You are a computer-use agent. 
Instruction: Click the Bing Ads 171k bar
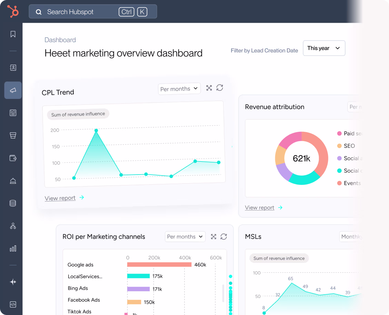(x=138, y=289)
